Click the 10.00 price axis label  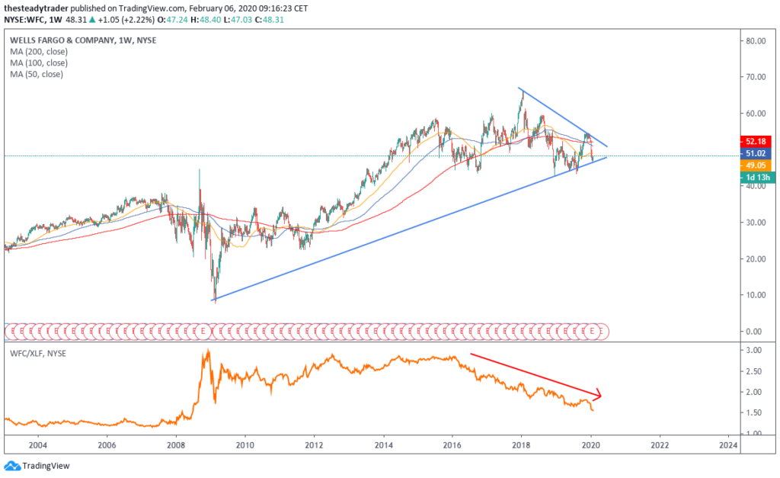pos(755,295)
